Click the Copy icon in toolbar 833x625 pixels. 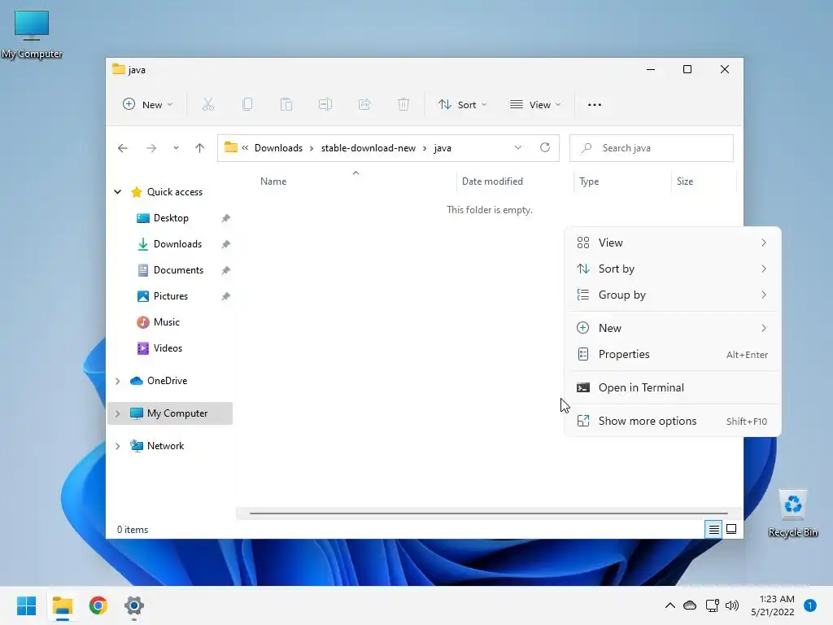[247, 105]
